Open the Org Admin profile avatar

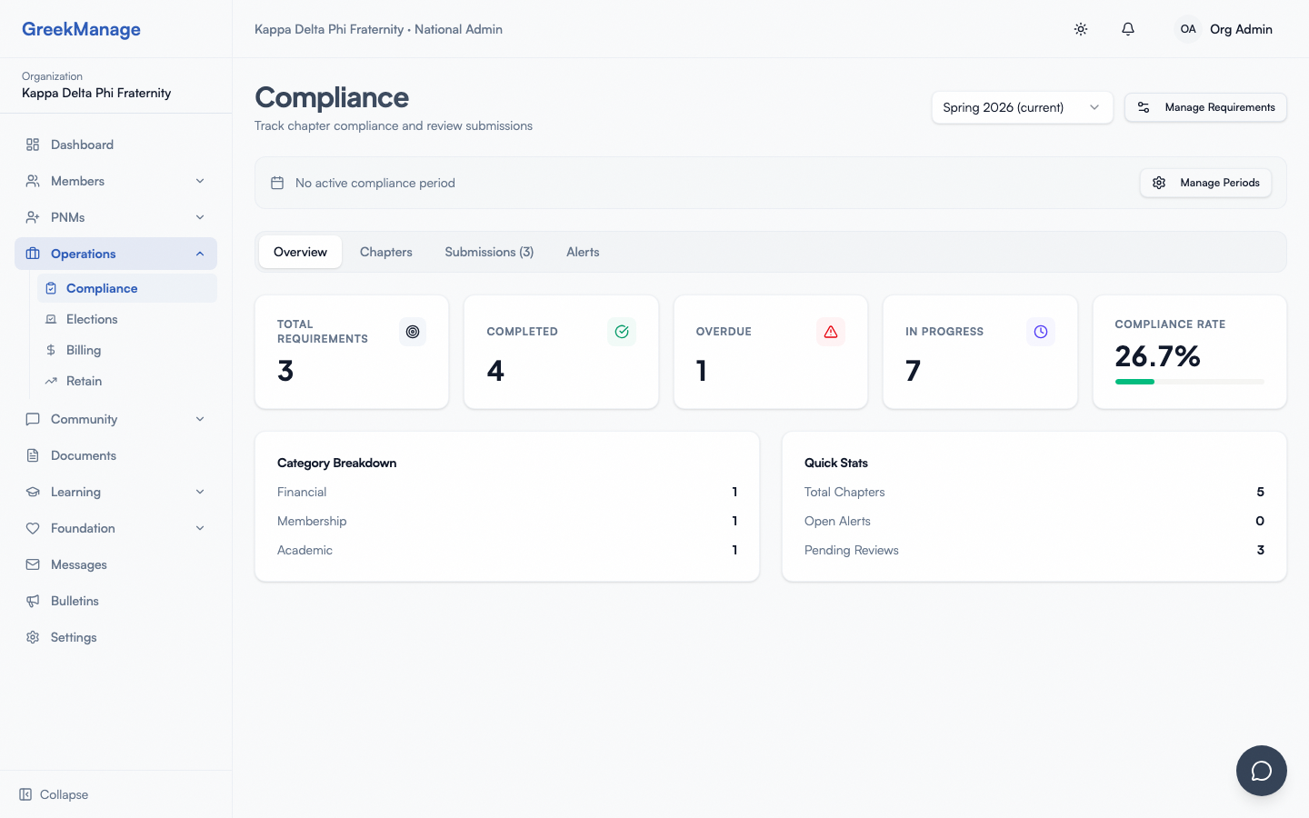(1187, 29)
